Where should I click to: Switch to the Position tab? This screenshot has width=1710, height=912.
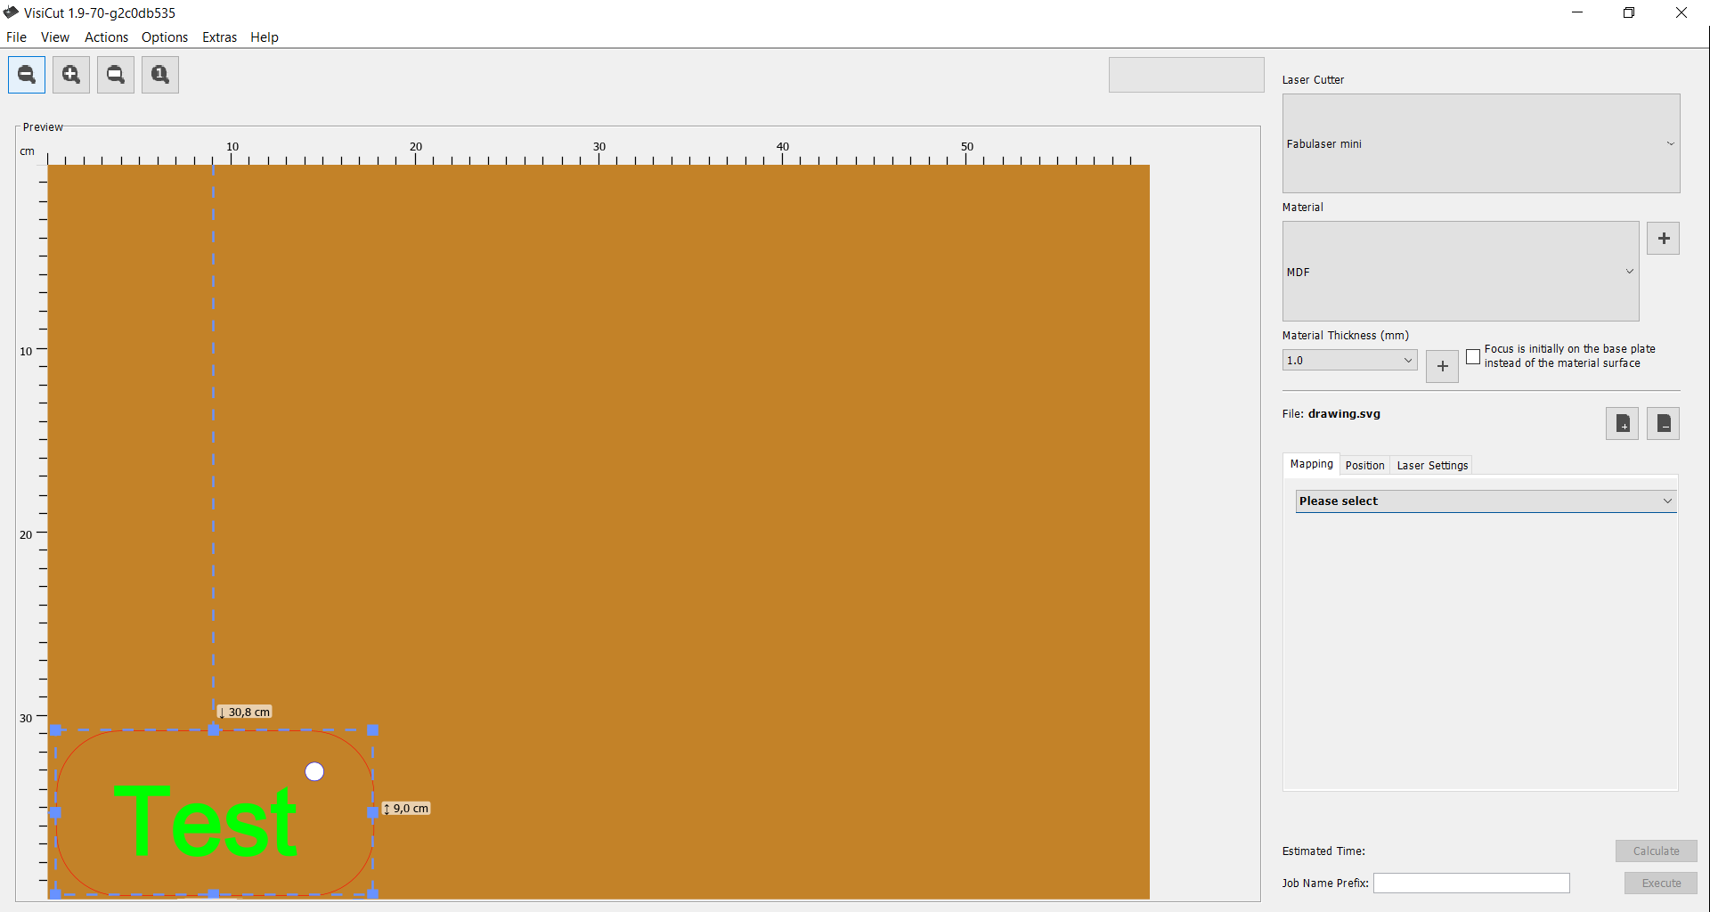[1364, 466]
